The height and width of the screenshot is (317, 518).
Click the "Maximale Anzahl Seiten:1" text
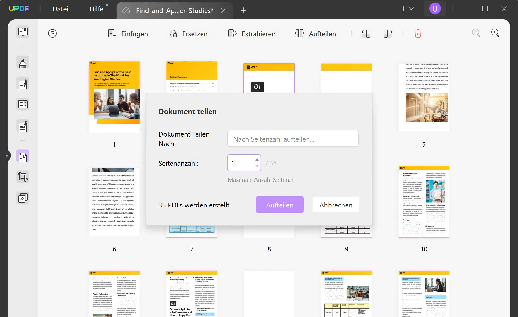coord(260,180)
